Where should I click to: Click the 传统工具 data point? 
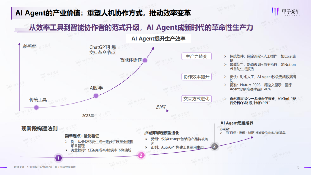(x=36, y=107)
